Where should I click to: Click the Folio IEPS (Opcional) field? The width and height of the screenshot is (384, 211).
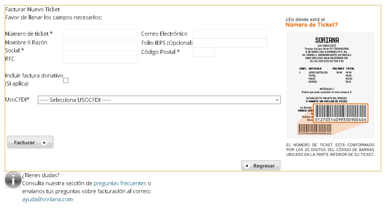230,43
